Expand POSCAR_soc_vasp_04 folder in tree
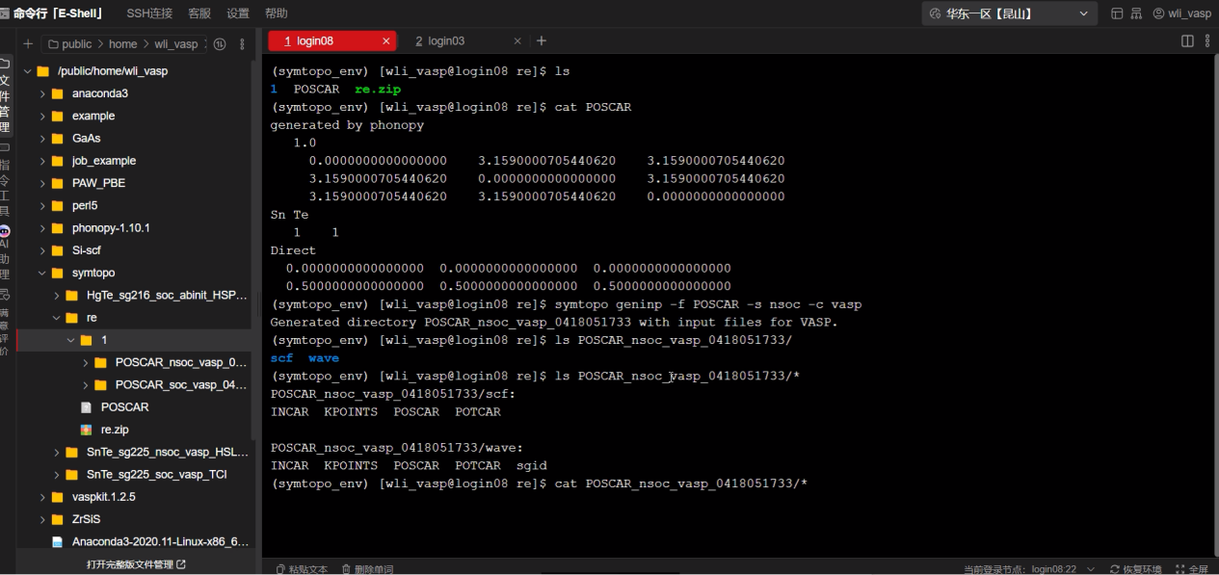Image resolution: width=1219 pixels, height=575 pixels. pos(86,384)
